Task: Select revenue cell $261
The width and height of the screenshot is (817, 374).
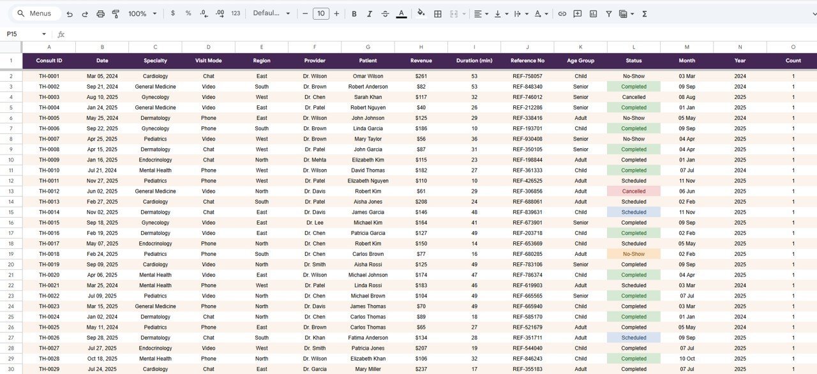Action: coord(421,76)
